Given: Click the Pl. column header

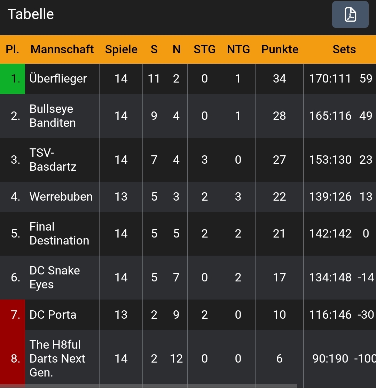Looking at the screenshot, I should [13, 49].
